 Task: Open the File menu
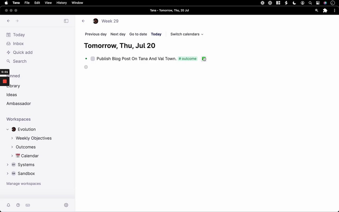pos(27,3)
